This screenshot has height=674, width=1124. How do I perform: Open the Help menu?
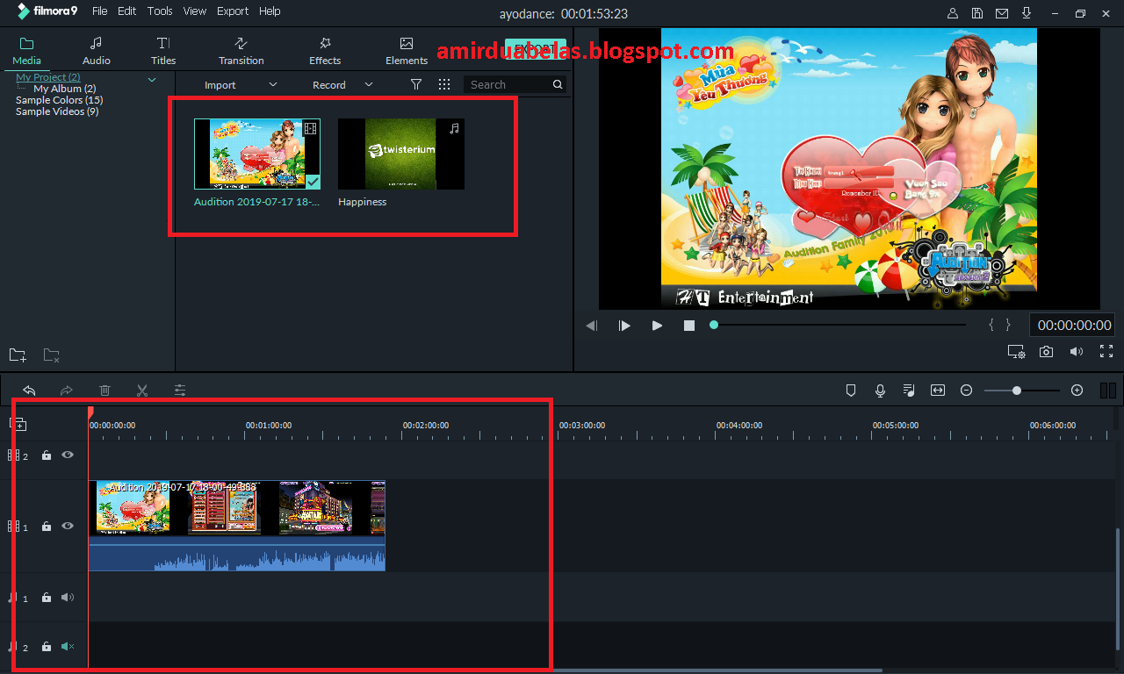(x=270, y=11)
